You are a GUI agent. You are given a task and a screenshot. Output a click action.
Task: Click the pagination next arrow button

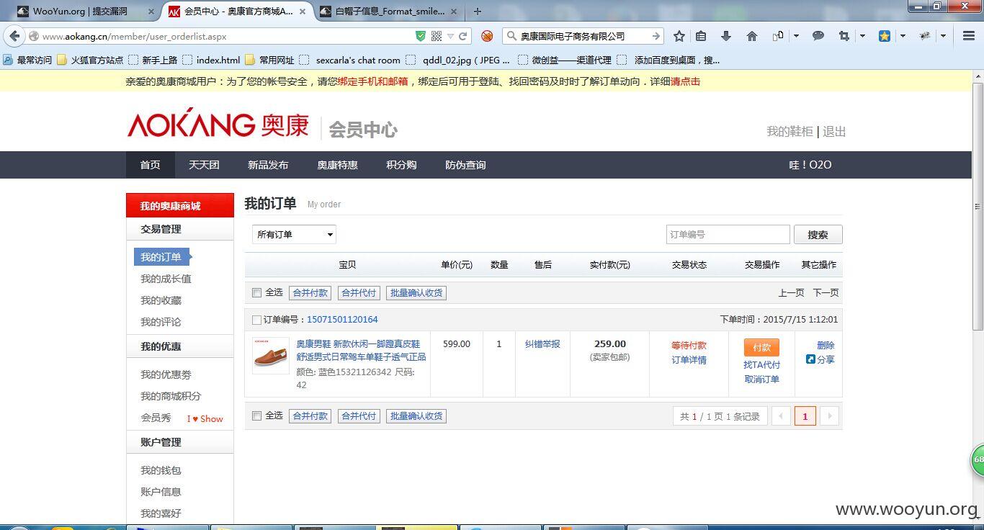(x=830, y=416)
